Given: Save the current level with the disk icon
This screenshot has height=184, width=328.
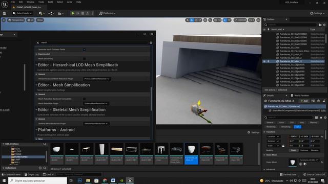Looking at the screenshot, I should tap(5, 13).
